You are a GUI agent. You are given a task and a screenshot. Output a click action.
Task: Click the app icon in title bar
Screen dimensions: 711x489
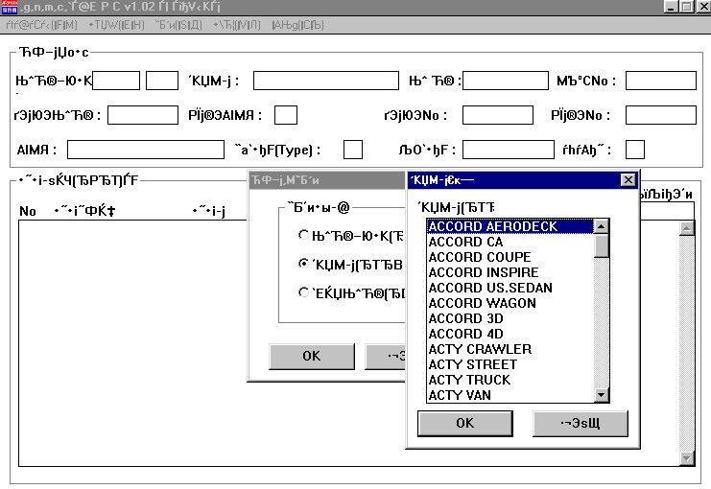coord(10,7)
